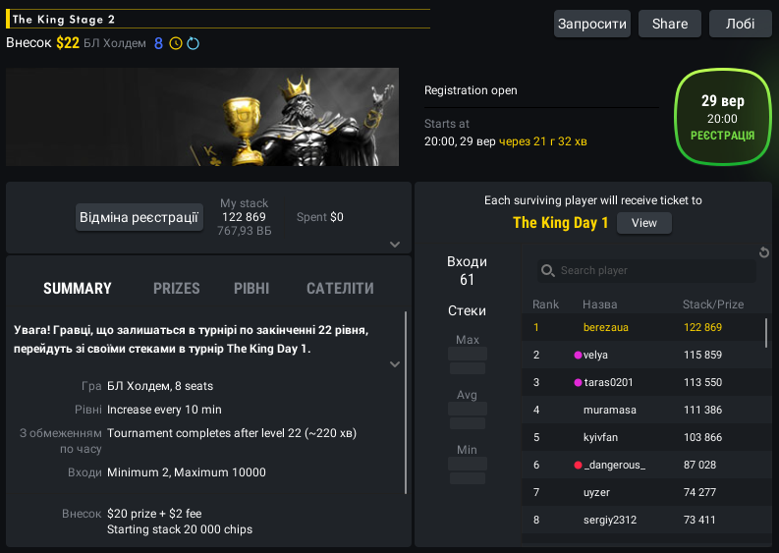Expand the My stack panel chevron

[395, 244]
